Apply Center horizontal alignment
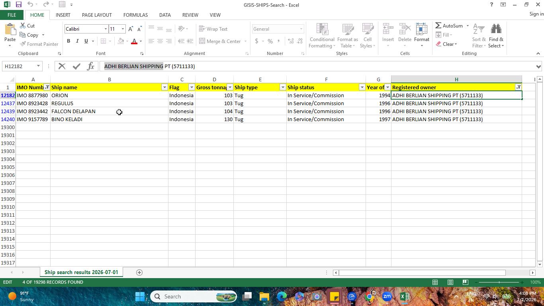Screen dimensions: 544x306 tap(160, 41)
